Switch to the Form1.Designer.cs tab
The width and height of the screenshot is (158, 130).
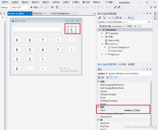pos(60,13)
